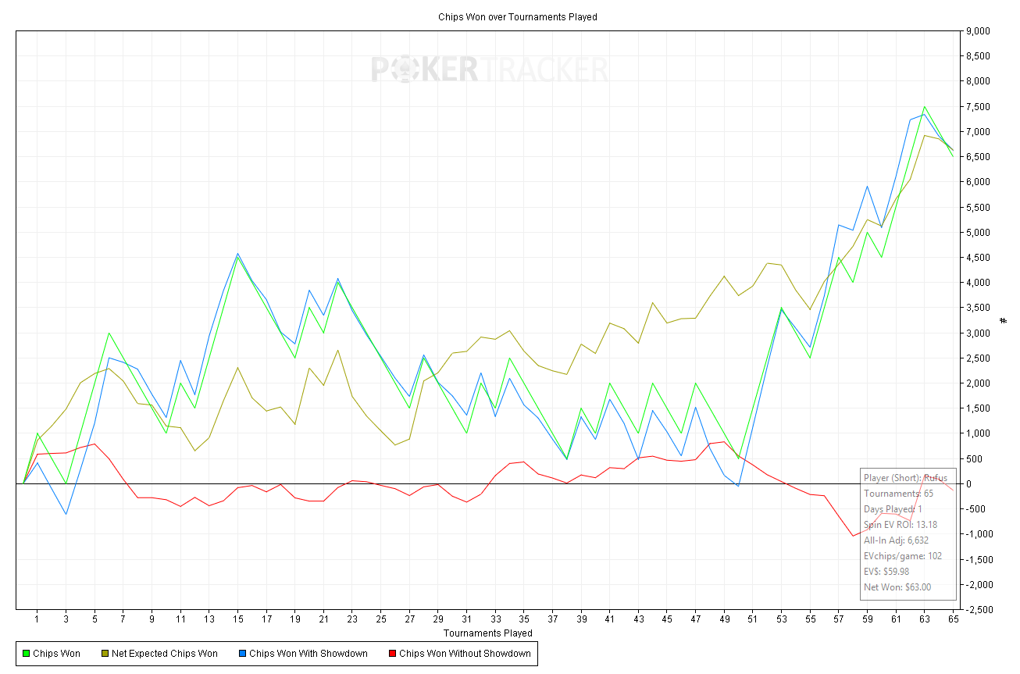This screenshot has height=674, width=1020.
Task: Click 'Spin EV ROI: 13.18' in the stats box
Action: pyautogui.click(x=901, y=525)
